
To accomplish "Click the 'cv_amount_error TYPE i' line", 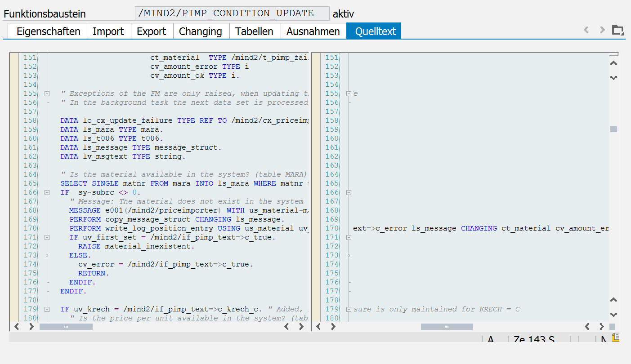I will [200, 67].
